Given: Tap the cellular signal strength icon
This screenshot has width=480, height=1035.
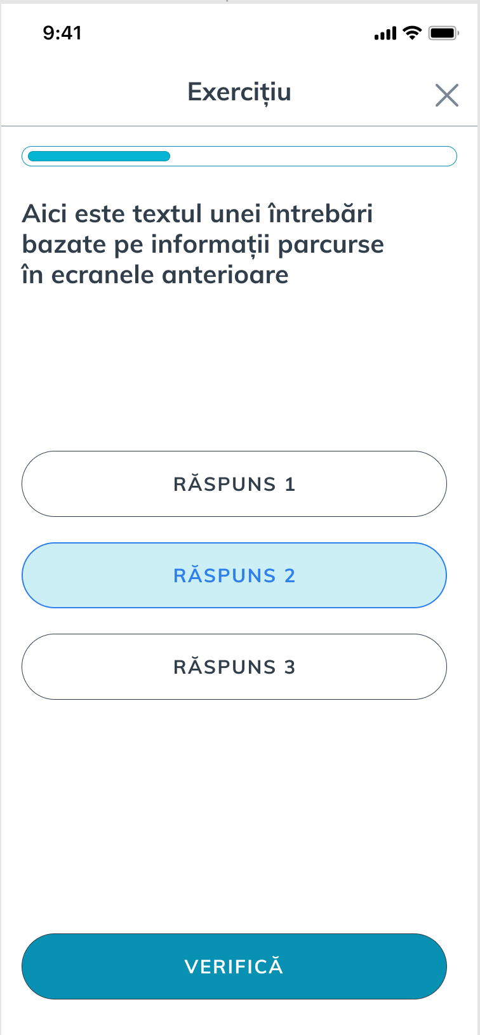Looking at the screenshot, I should click(385, 34).
